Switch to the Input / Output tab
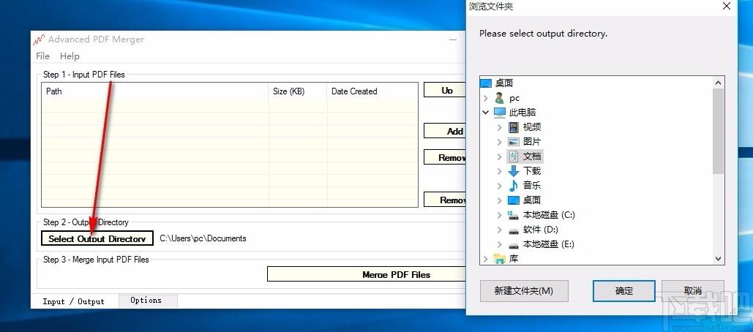 73,301
